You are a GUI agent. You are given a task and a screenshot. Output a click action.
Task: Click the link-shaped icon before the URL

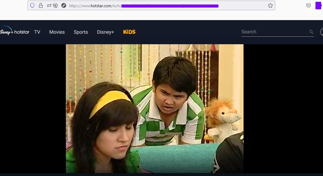[64, 5]
